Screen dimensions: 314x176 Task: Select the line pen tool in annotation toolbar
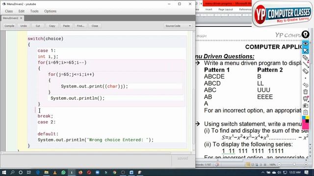[305, 64]
